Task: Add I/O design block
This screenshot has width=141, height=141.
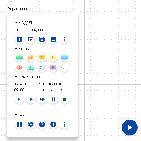Action: [x=42, y=67]
